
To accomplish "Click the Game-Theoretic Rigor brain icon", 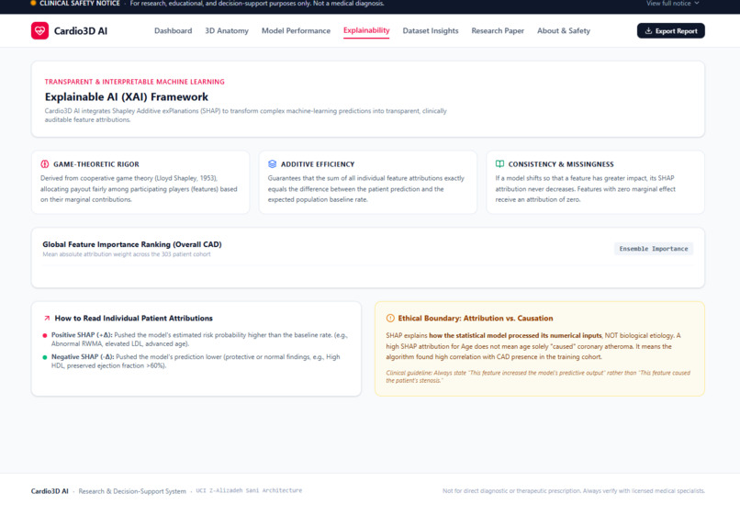I will 45,164.
